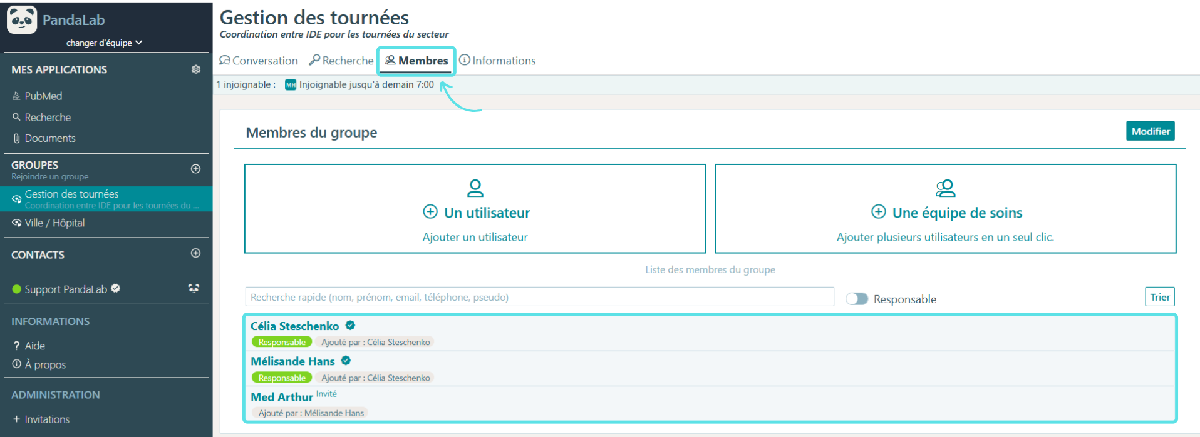Click the plus icon in the GROUPES header
This screenshot has width=1200, height=437.
point(195,169)
